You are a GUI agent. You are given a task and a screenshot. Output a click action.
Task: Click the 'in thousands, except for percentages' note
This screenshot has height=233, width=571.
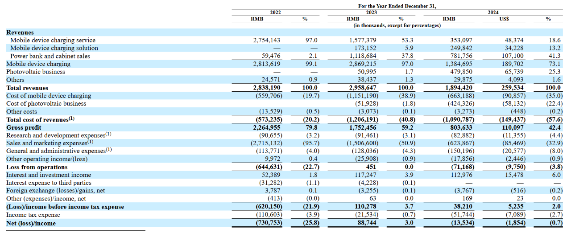[397, 25]
